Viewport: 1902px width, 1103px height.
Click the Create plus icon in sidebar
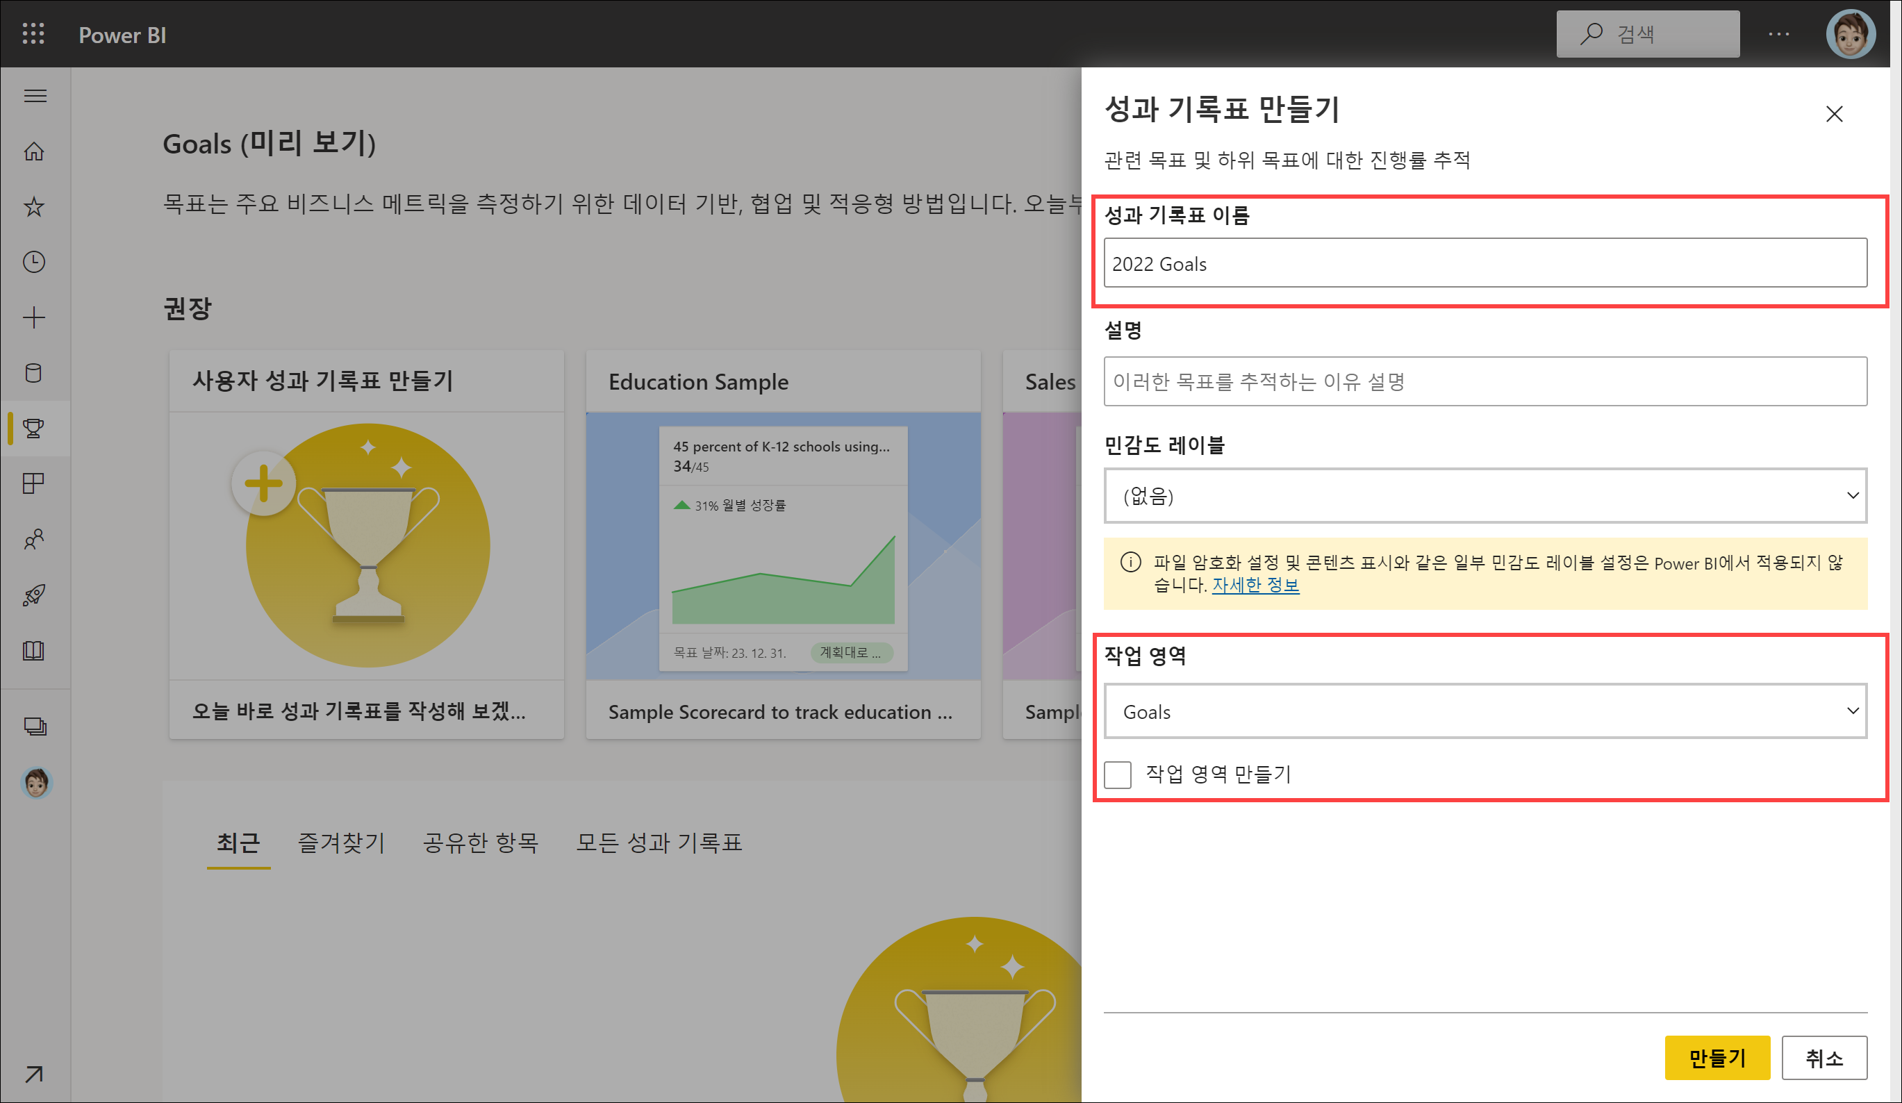pos(34,317)
